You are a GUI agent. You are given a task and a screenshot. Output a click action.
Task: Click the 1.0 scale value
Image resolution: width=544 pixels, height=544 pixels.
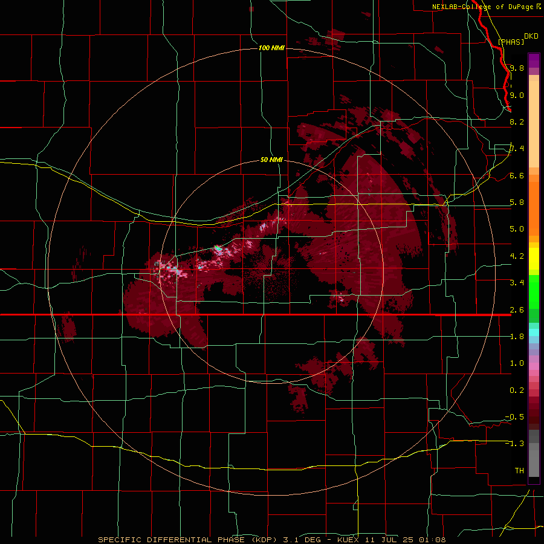point(517,363)
